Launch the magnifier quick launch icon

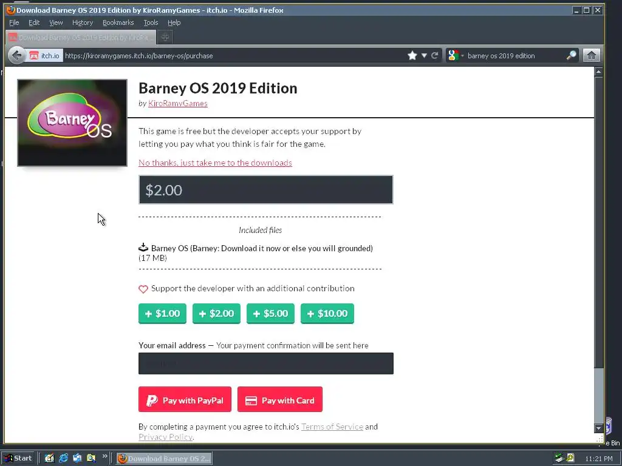click(x=91, y=459)
